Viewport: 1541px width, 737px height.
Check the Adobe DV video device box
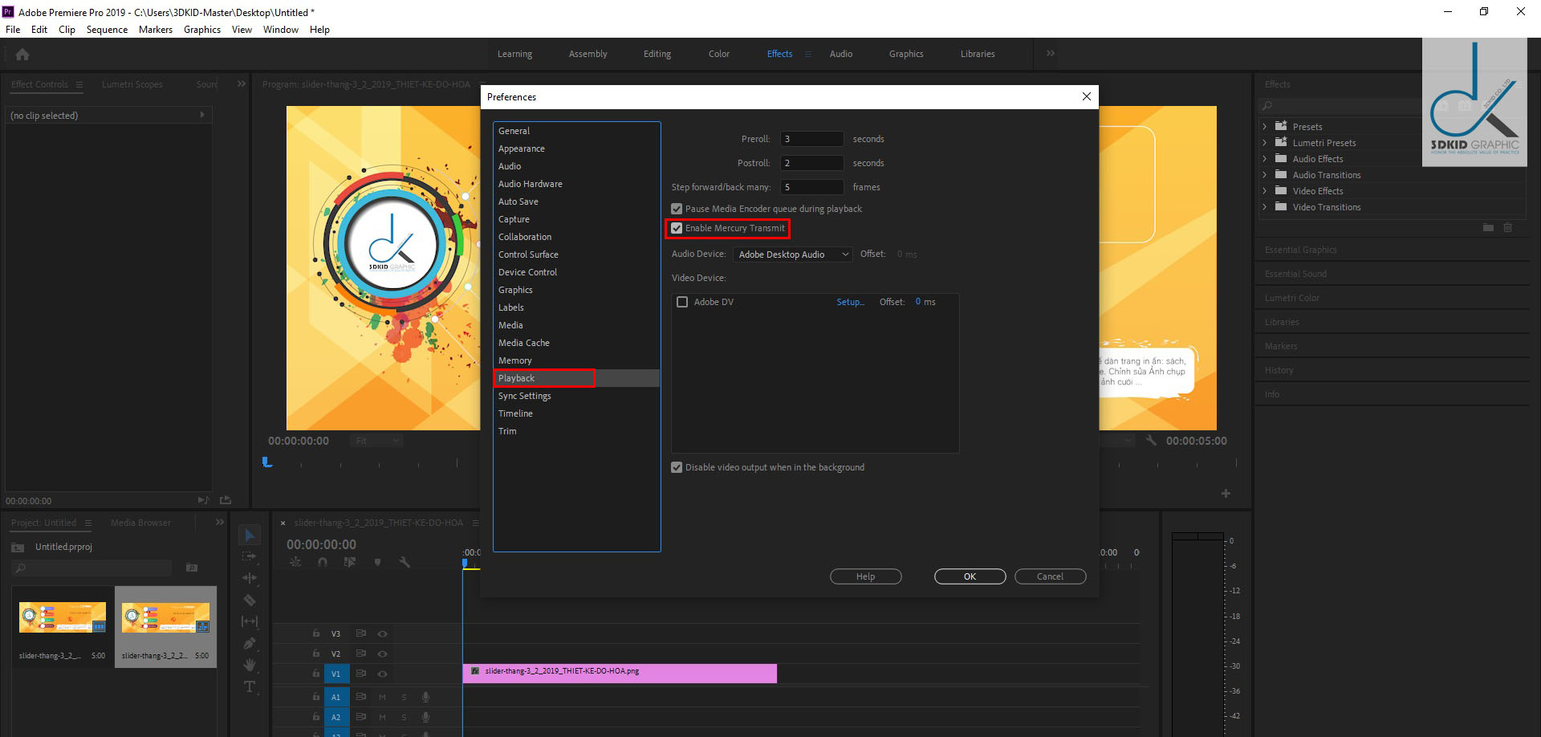pyautogui.click(x=682, y=303)
